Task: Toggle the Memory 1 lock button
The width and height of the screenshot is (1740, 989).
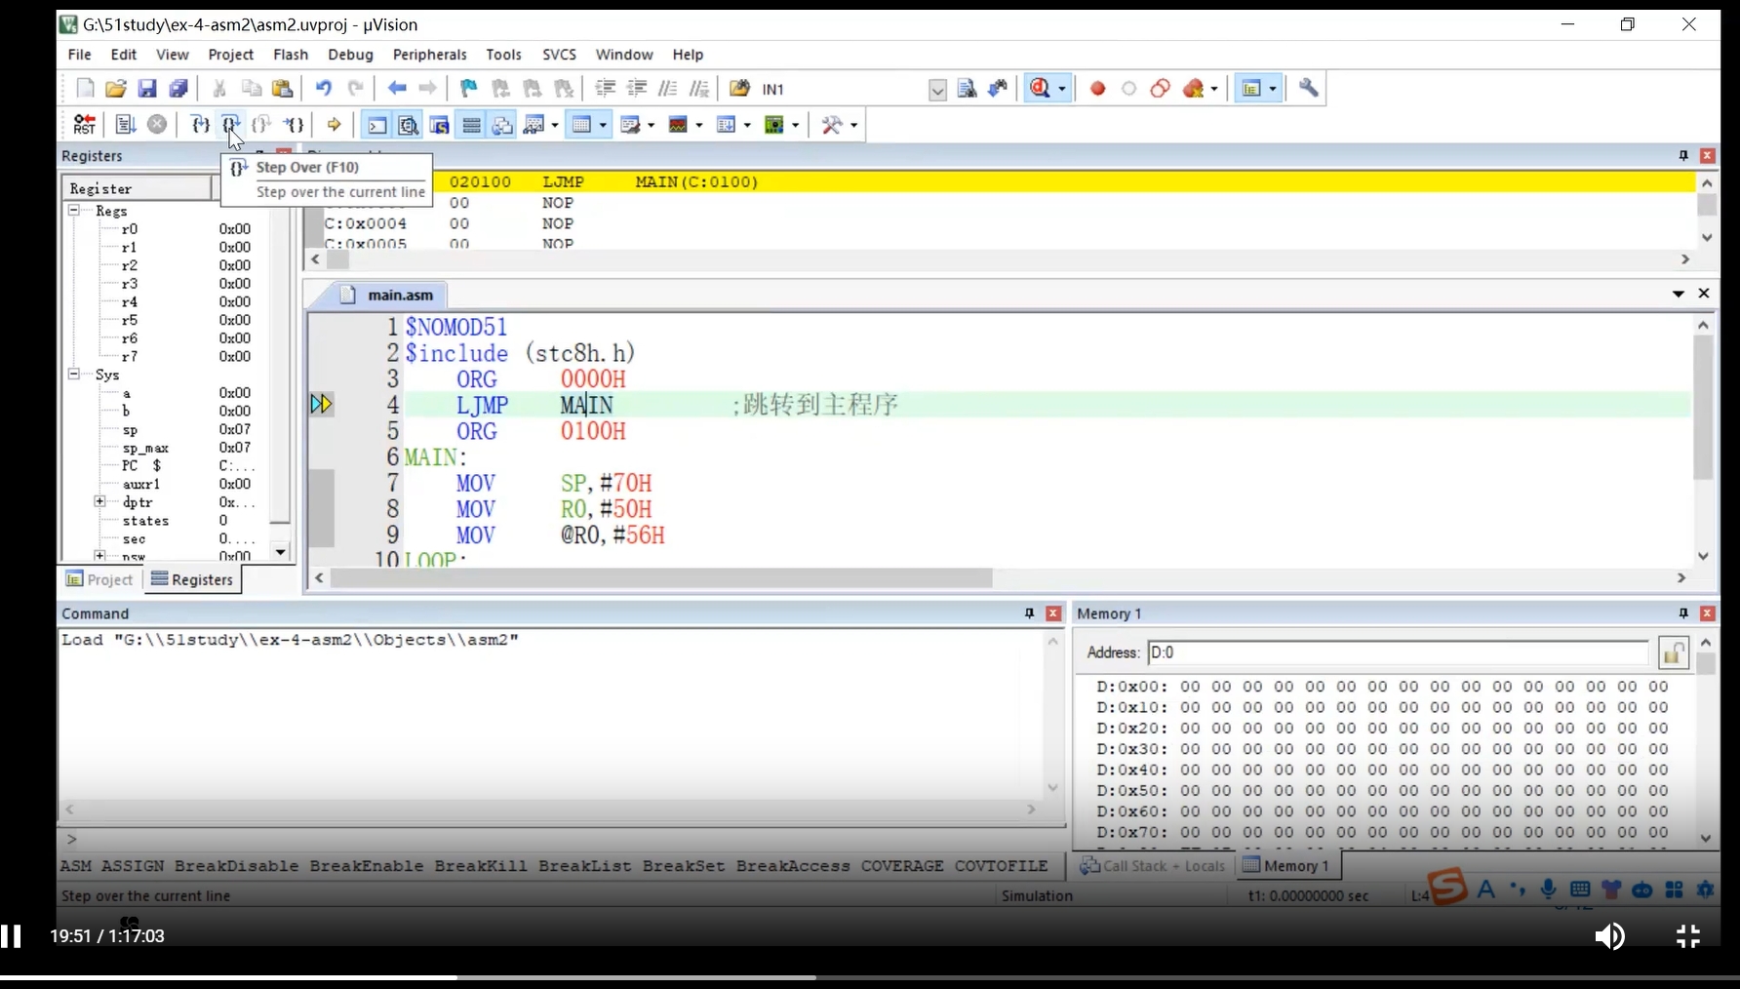Action: (1674, 653)
